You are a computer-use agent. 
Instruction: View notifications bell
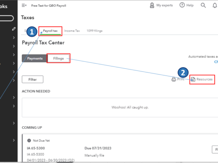click(215, 6)
